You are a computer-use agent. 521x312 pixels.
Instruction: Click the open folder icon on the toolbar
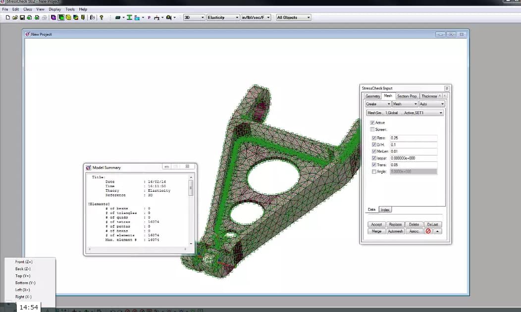coord(15,17)
